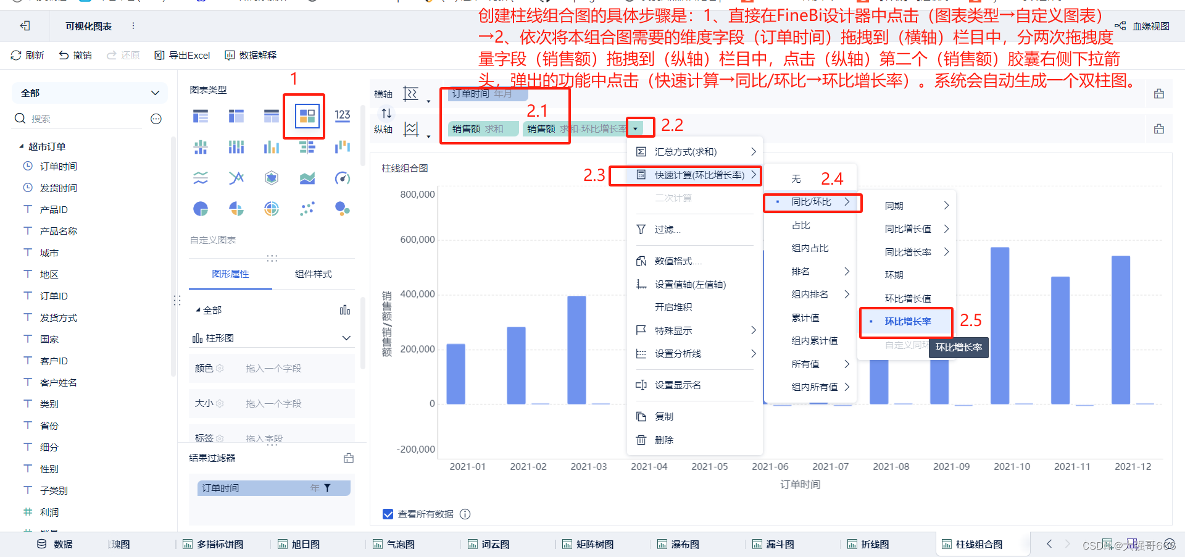Open the 柱形图 chart shape dropdown
Image resolution: width=1185 pixels, height=557 pixels.
pyautogui.click(x=272, y=338)
